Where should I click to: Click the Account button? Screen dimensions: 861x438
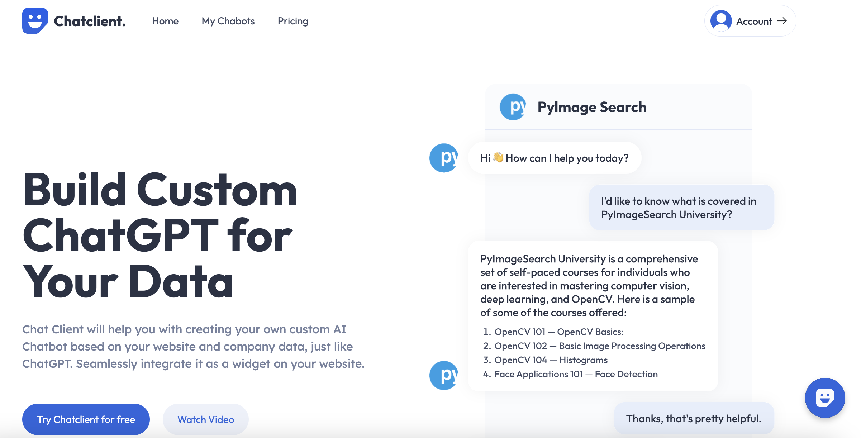point(750,21)
